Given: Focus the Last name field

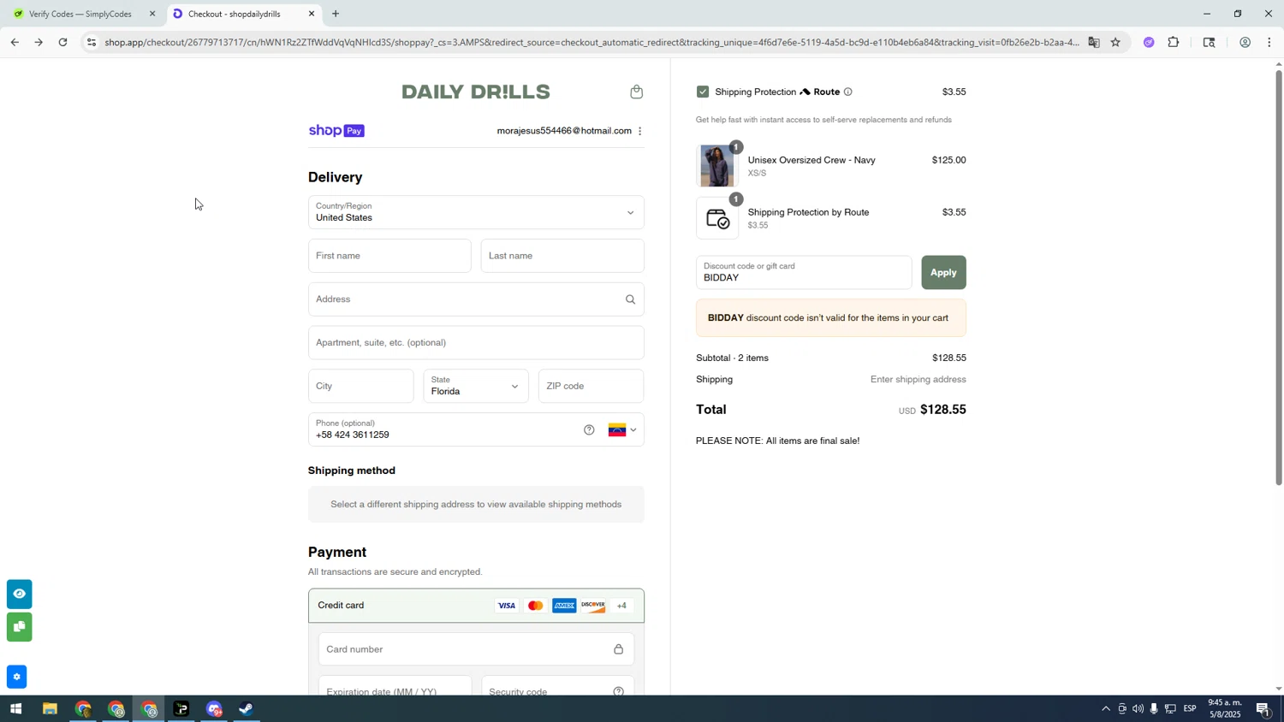Looking at the screenshot, I should pos(562,256).
